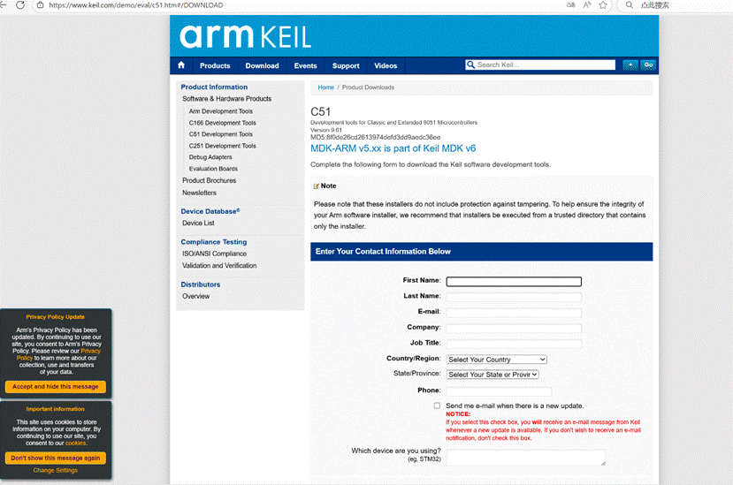Open the Privacy Policy link
The height and width of the screenshot is (485, 733).
point(90,351)
